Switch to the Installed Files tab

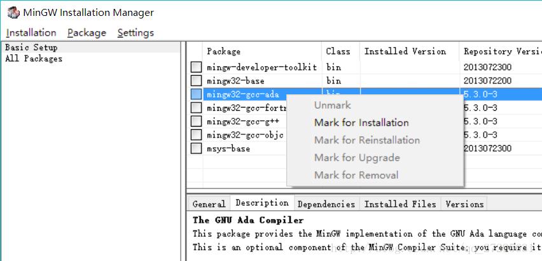400,204
